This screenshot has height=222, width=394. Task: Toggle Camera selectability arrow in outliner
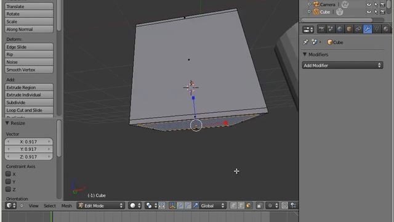(376, 4)
